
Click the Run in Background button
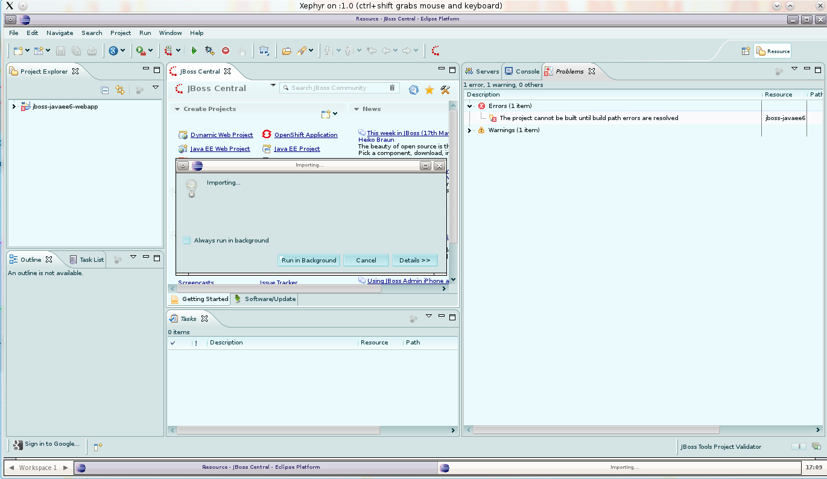[x=309, y=261]
